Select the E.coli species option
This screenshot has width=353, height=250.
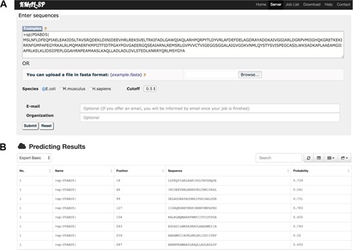click(x=43, y=89)
